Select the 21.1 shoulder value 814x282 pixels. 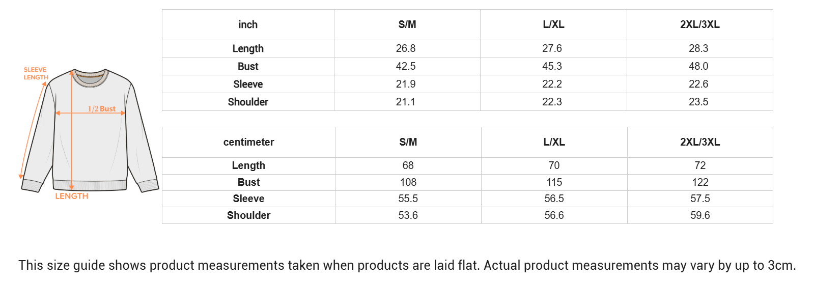click(406, 102)
